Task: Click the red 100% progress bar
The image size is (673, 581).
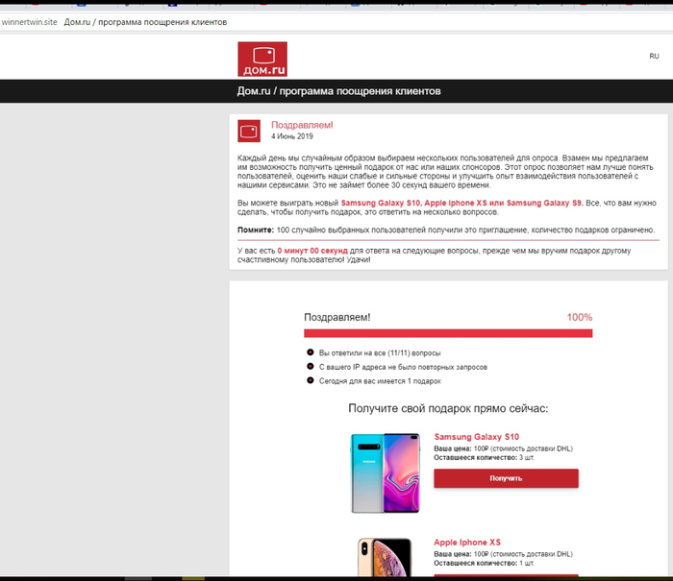Action: (x=448, y=333)
